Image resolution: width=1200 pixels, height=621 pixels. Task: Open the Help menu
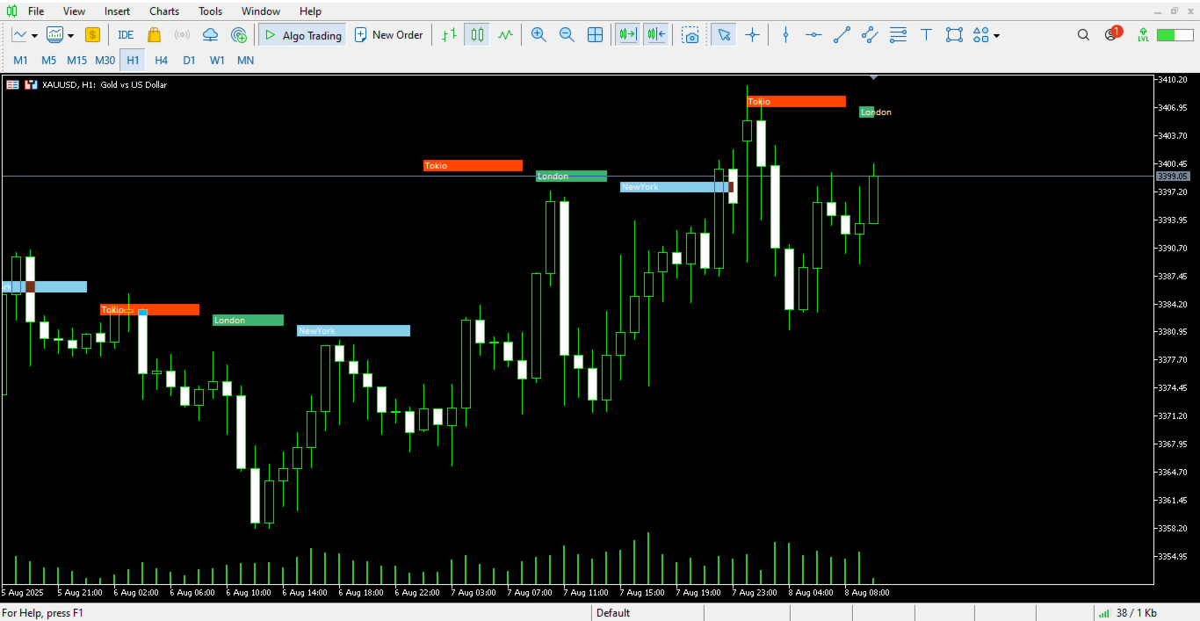(x=310, y=11)
